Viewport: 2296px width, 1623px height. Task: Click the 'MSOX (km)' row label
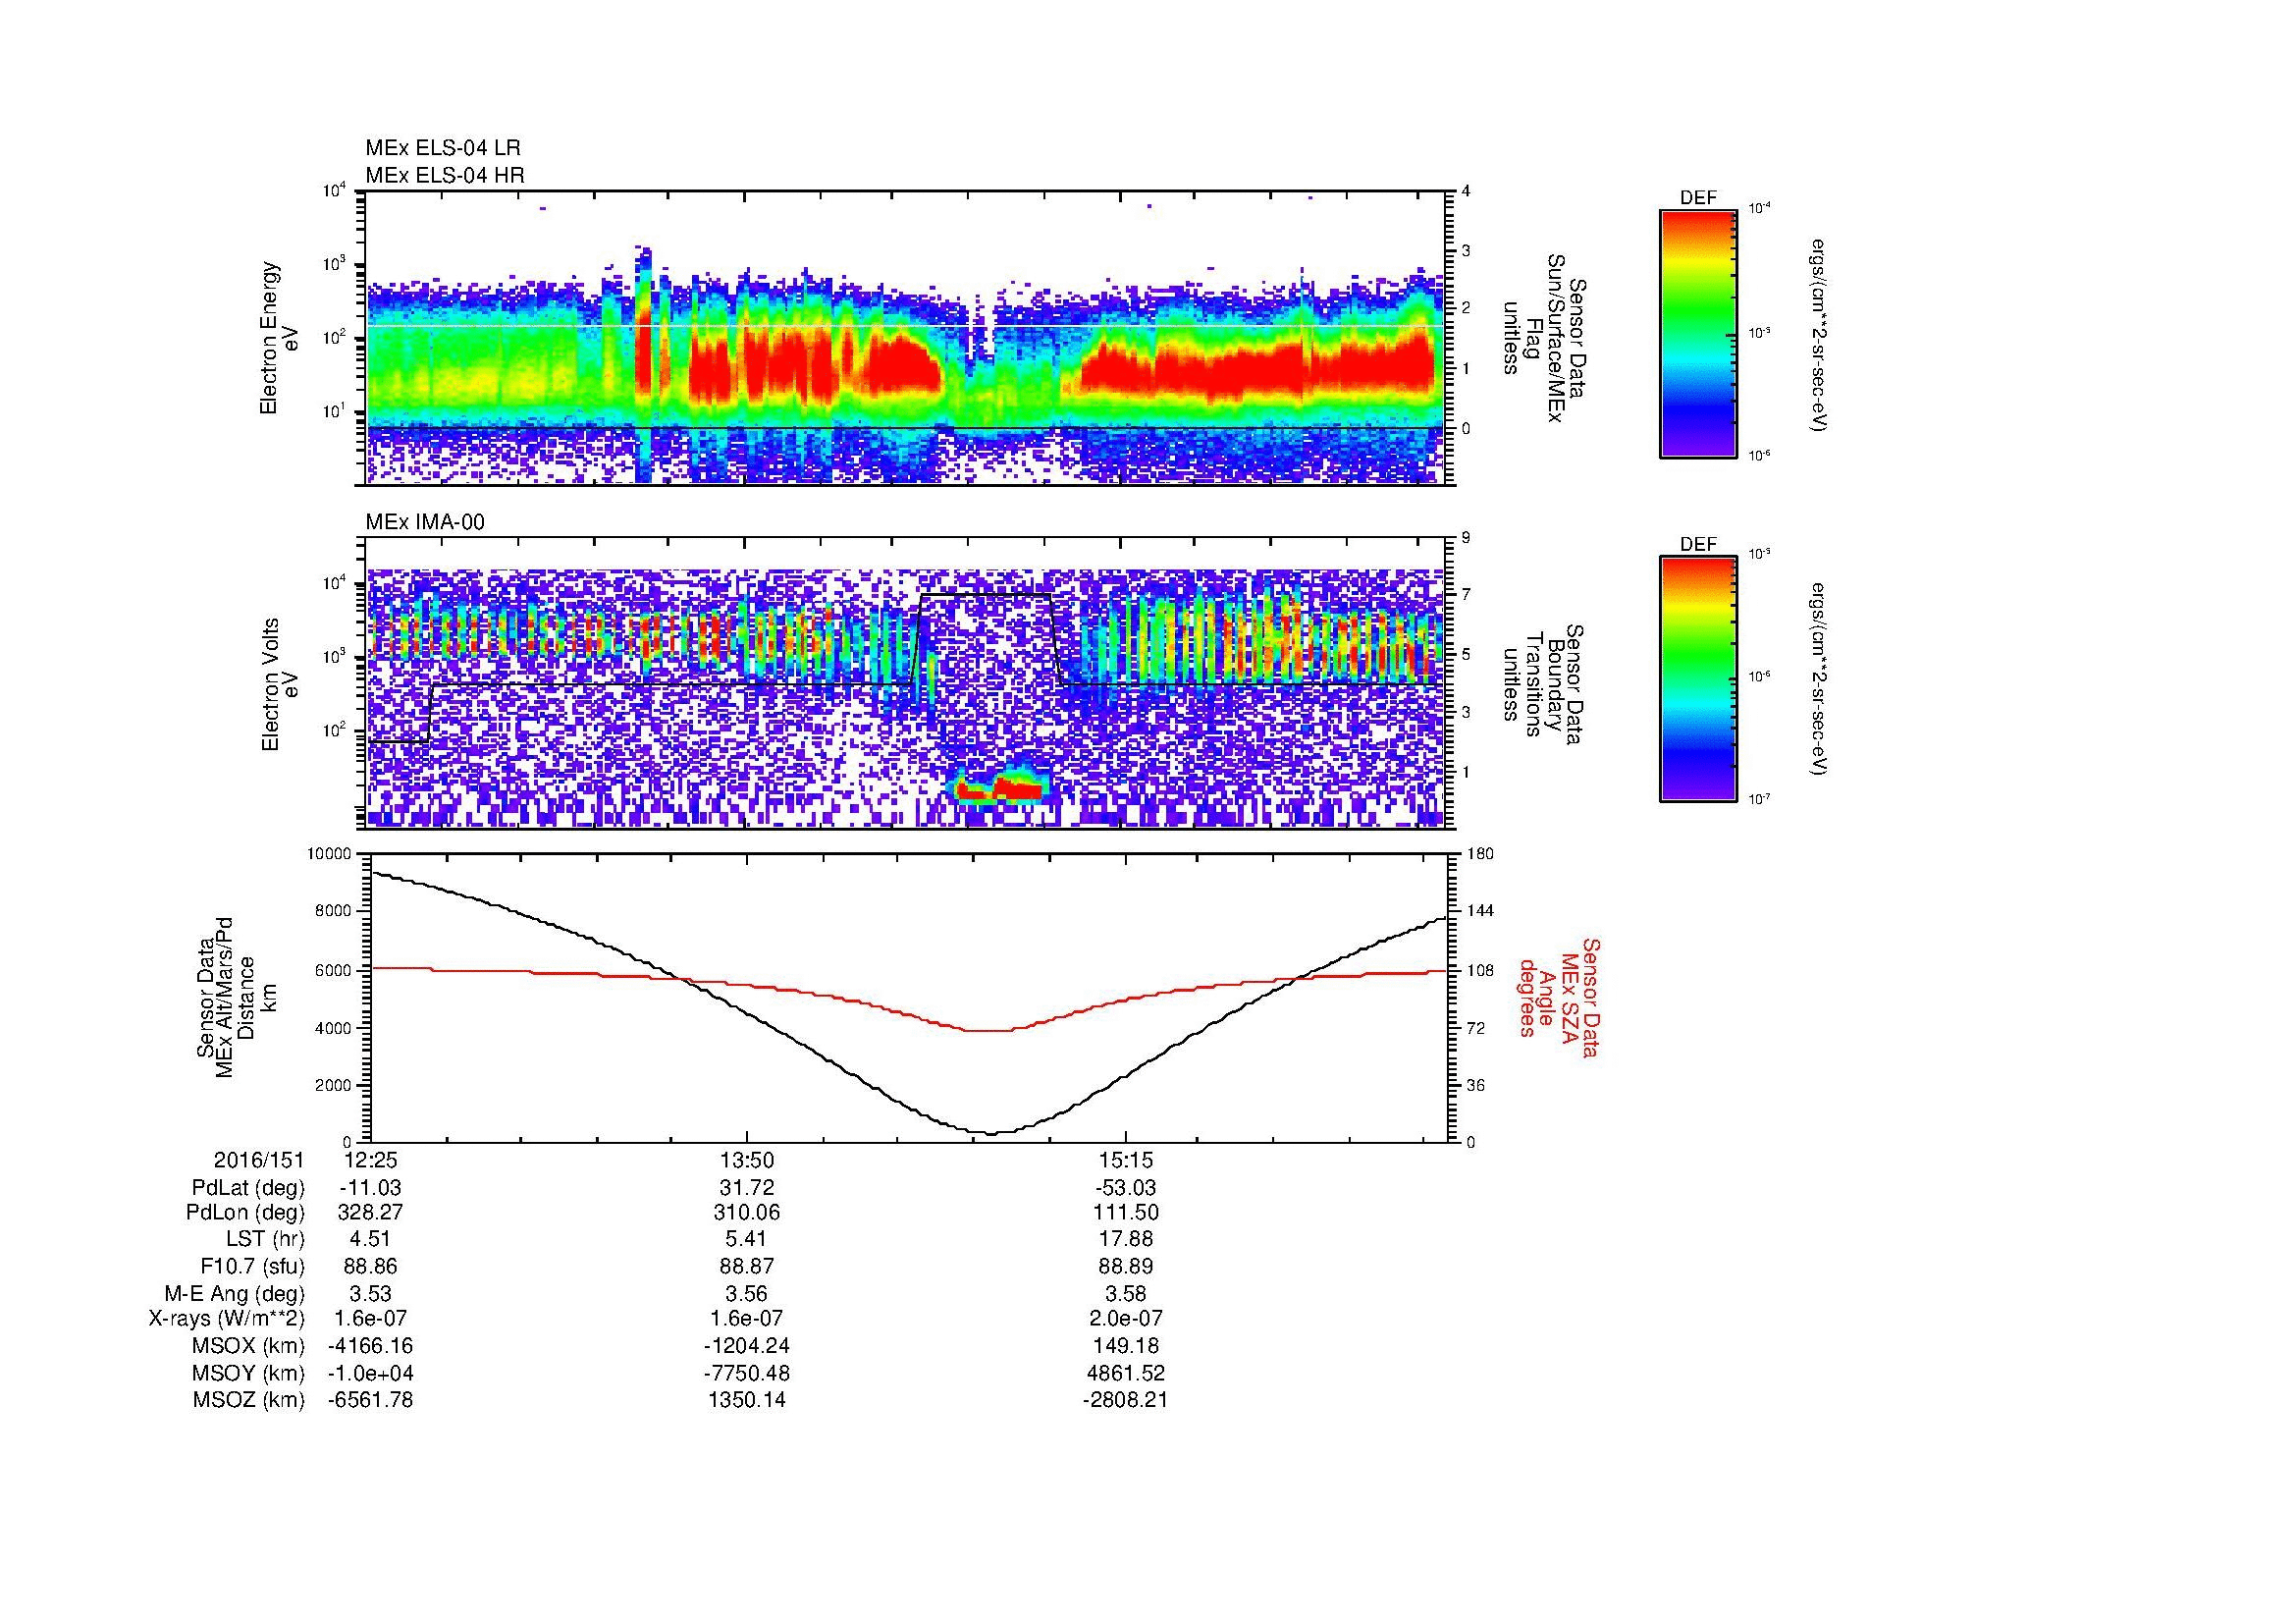248,1346
